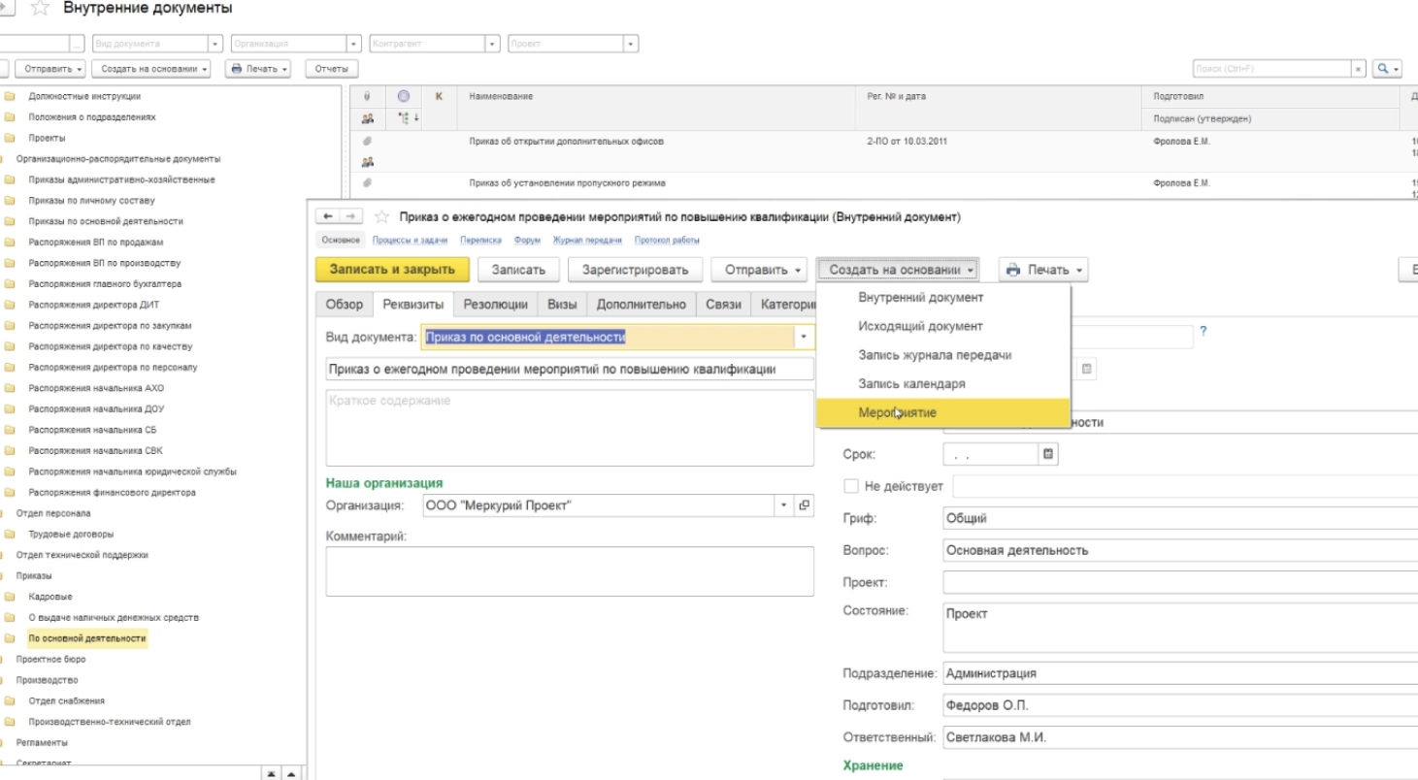This screenshot has width=1418, height=780.
Task: Click the blue question mark help icon
Action: click(x=1204, y=331)
